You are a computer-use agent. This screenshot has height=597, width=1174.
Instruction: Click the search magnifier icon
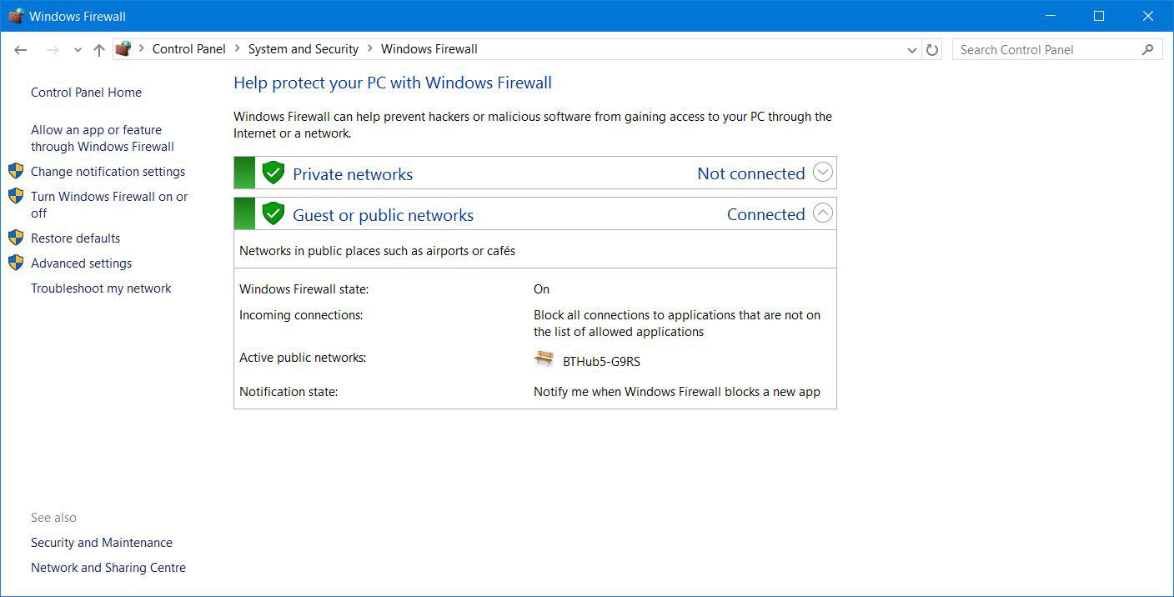pyautogui.click(x=1148, y=50)
